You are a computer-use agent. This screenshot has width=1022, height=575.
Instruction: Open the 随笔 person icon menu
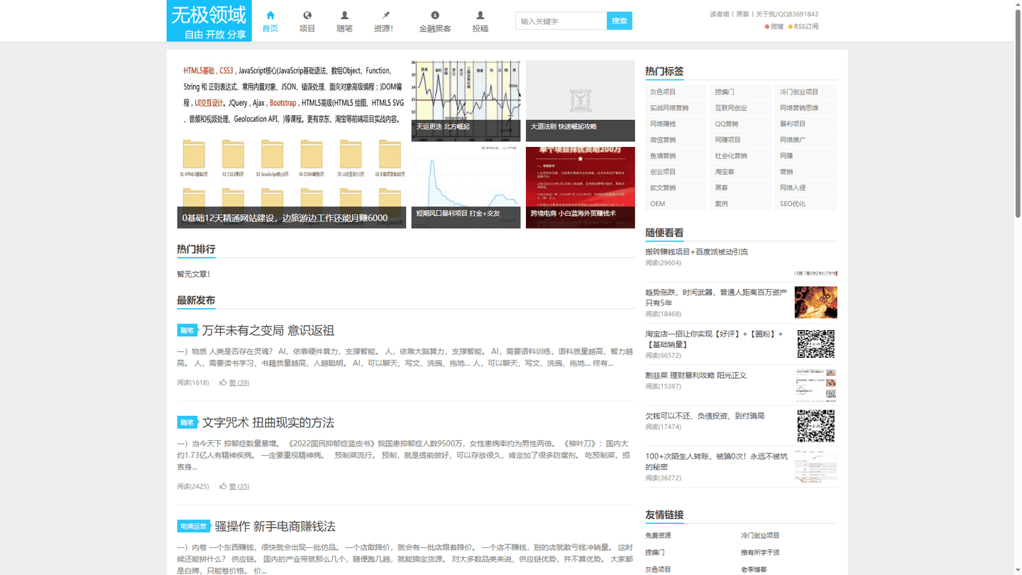pyautogui.click(x=344, y=21)
